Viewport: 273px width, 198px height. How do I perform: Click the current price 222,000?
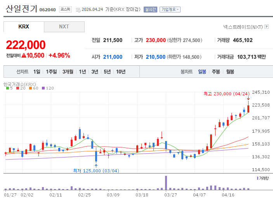coord(26,45)
